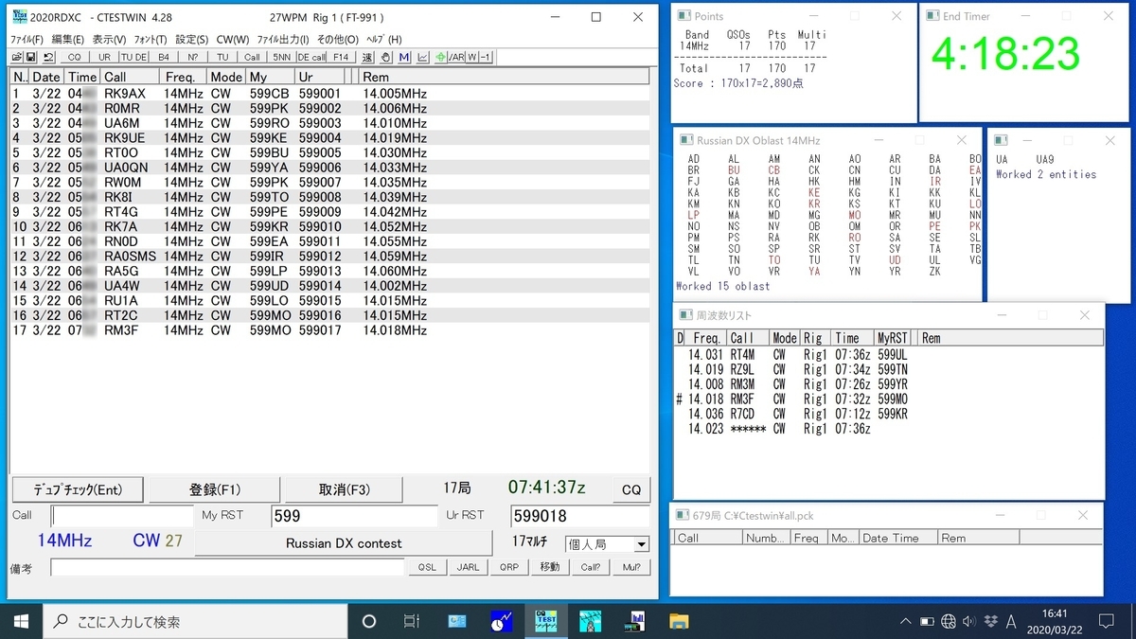Click the UR macro toolbar button
Screen dimensions: 1136x639
coord(104,57)
